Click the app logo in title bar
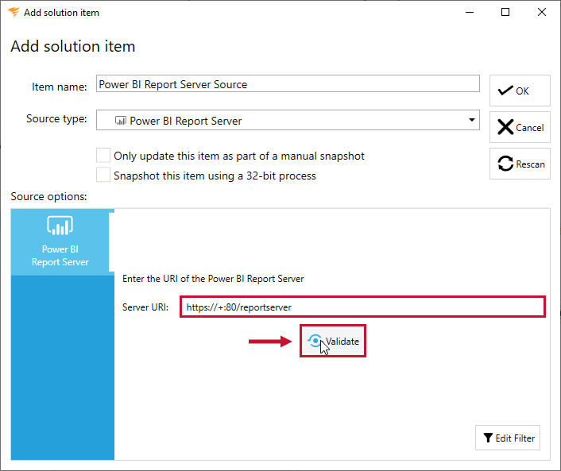561x471 pixels. pos(14,12)
